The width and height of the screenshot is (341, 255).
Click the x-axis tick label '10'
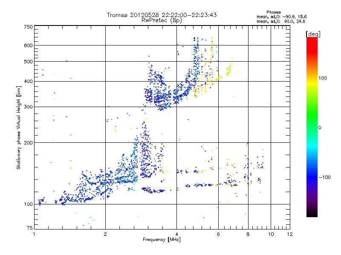click(x=271, y=234)
